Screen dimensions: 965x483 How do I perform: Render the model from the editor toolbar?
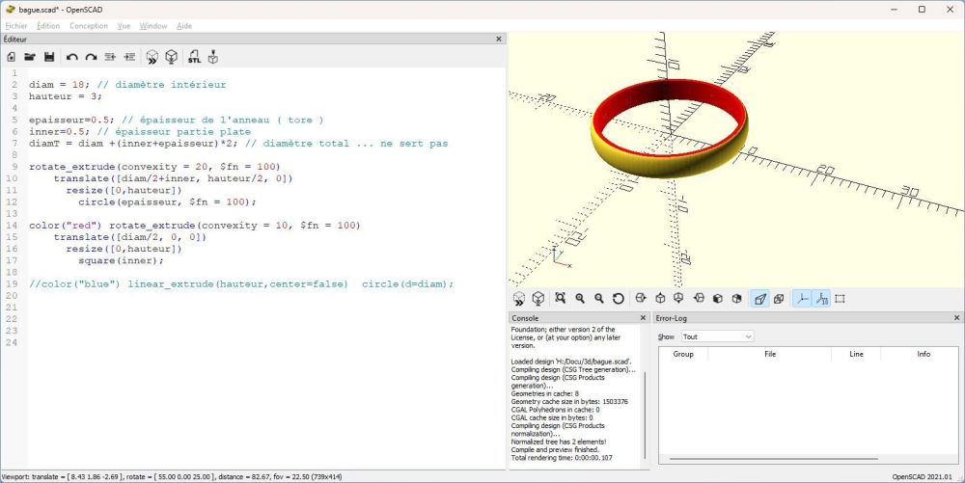point(171,57)
